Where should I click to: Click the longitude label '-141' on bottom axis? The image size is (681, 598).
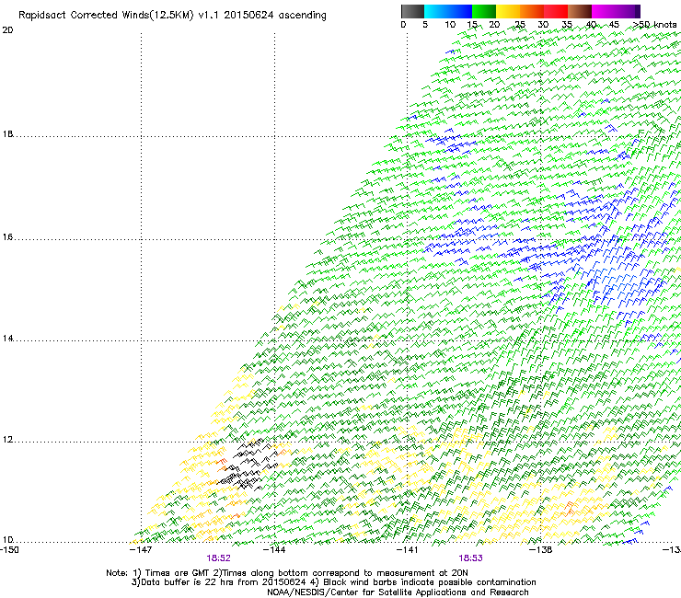click(x=408, y=550)
